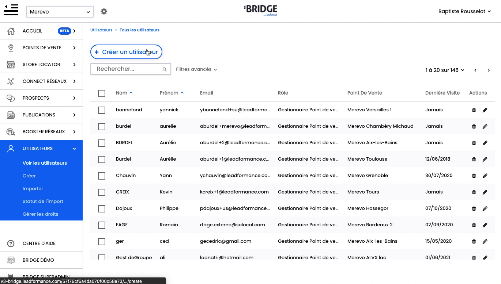The width and height of the screenshot is (501, 284).
Task: Toggle the select-all header checkbox
Action: [x=102, y=93]
